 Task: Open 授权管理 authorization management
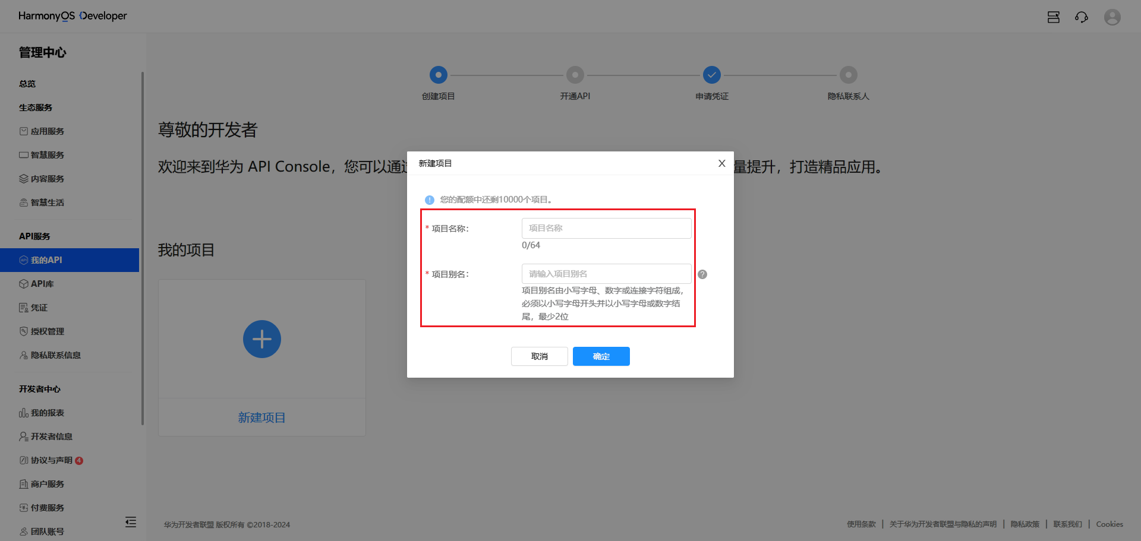point(48,331)
